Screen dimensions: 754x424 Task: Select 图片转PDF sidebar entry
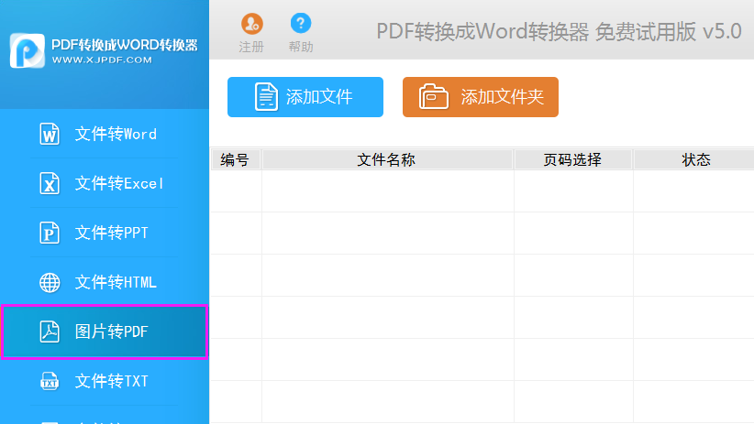point(105,332)
